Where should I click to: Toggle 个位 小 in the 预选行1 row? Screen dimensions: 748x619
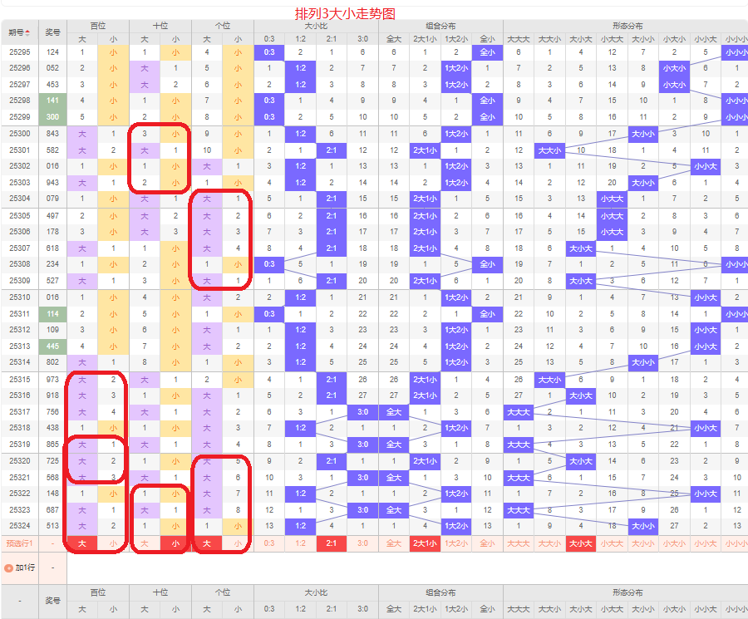238,543
